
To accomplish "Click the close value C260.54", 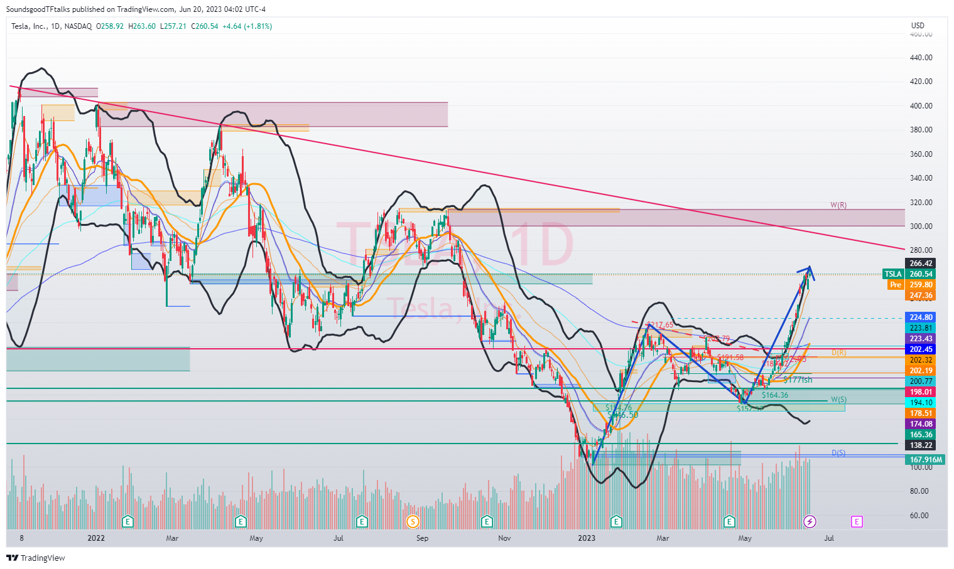I will pyautogui.click(x=205, y=26).
